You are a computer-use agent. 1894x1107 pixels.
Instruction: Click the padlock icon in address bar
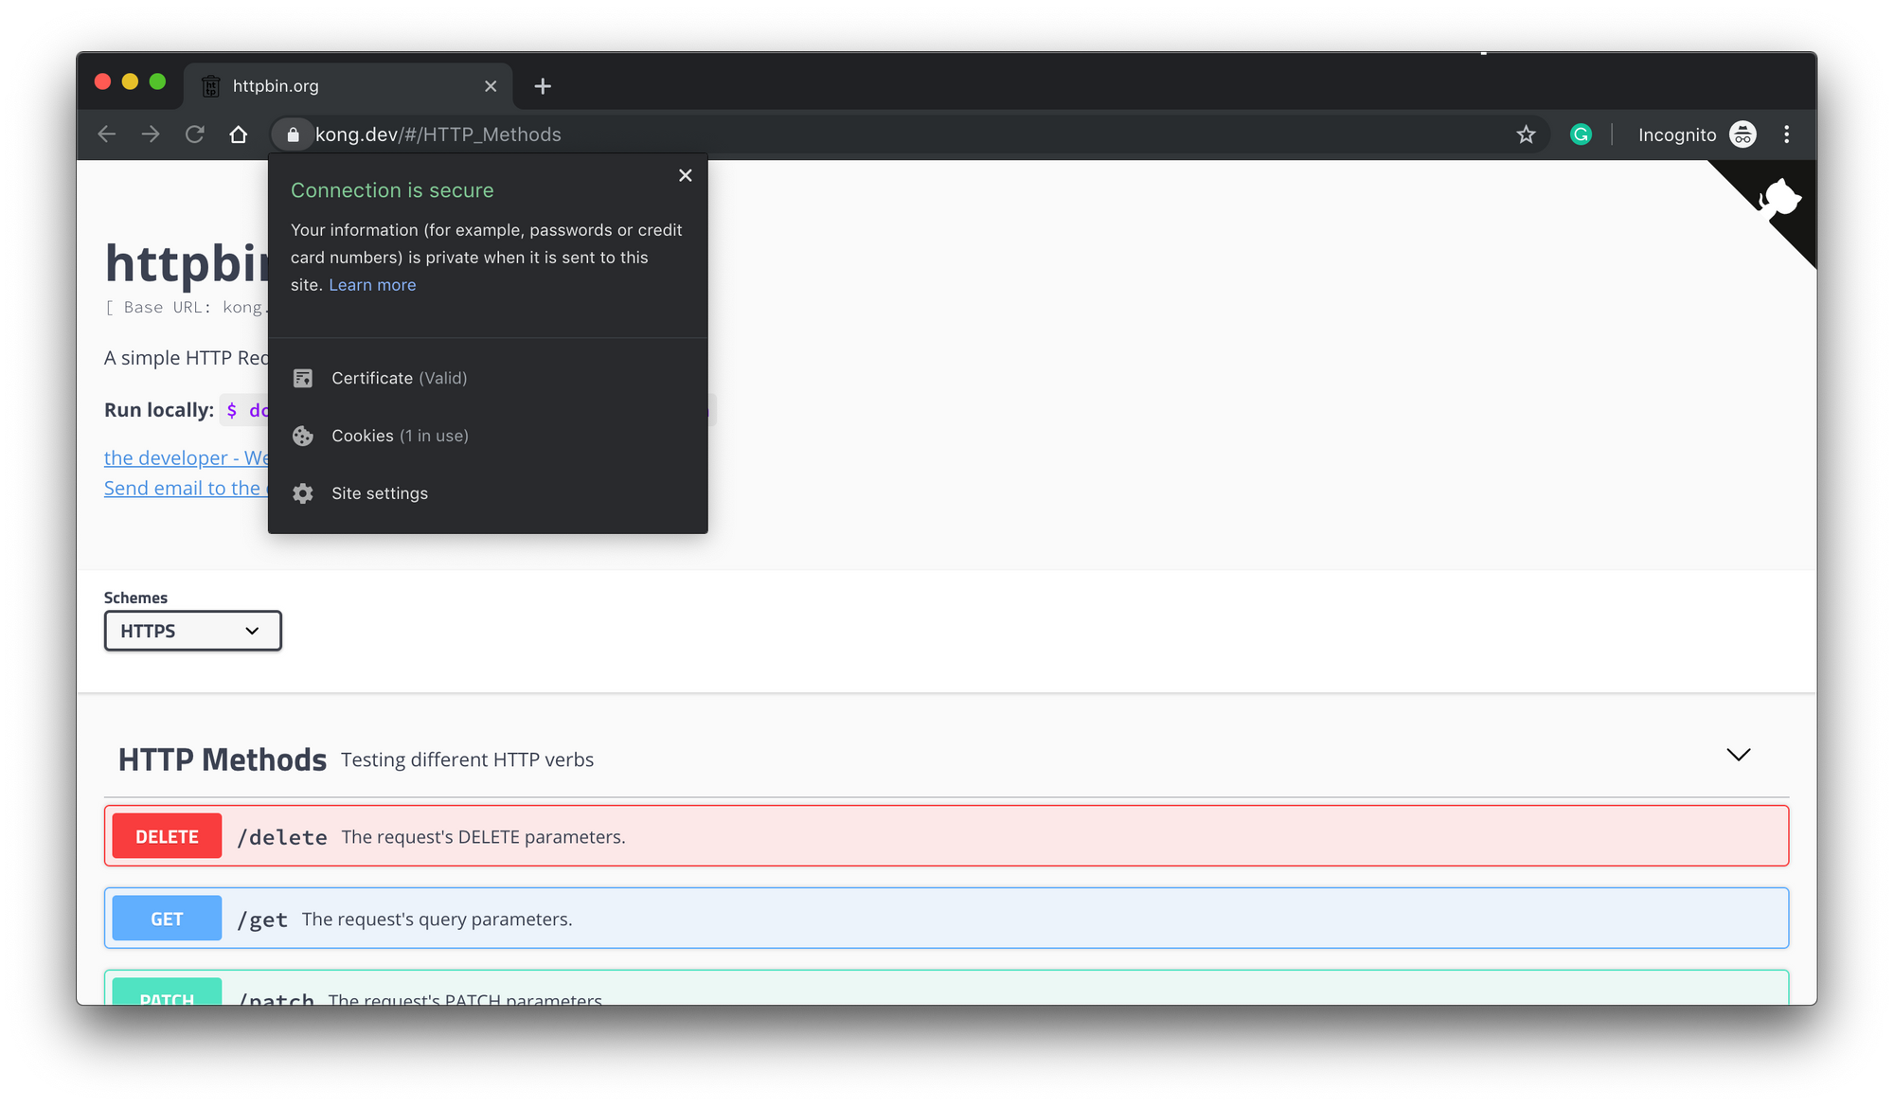tap(293, 134)
